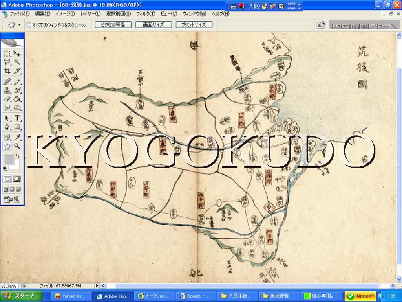Select the Pen tool
Image resolution: width=402 pixels, height=302 pixels.
pos(7,127)
